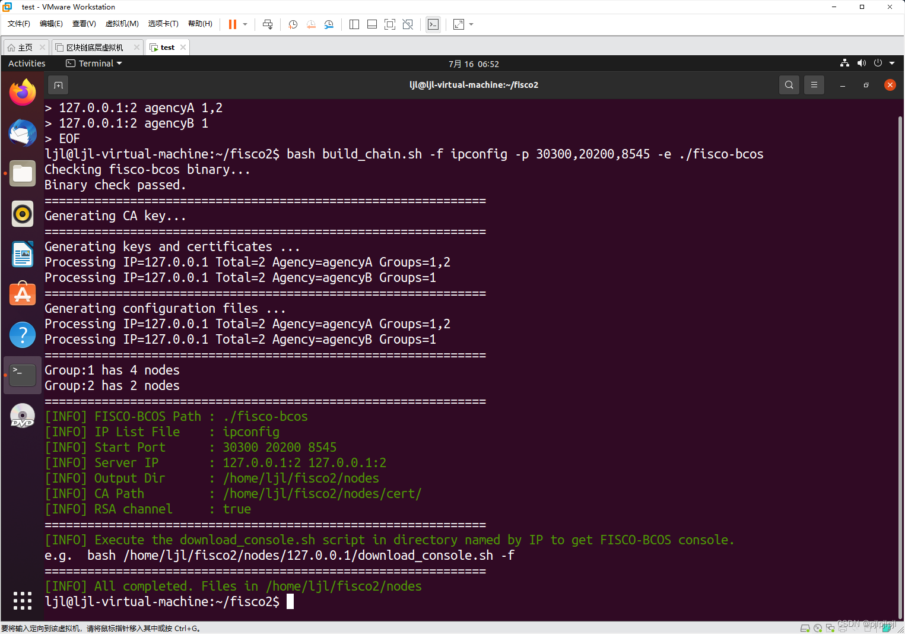Close the terminal window with red button
Image resolution: width=905 pixels, height=634 pixels.
(890, 85)
